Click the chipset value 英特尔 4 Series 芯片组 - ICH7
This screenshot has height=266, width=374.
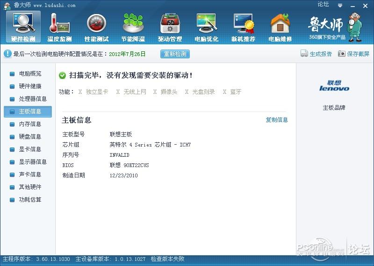[x=150, y=145]
